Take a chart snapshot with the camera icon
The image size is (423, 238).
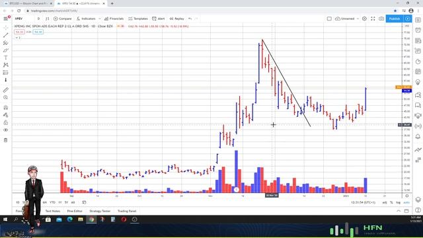click(x=381, y=19)
